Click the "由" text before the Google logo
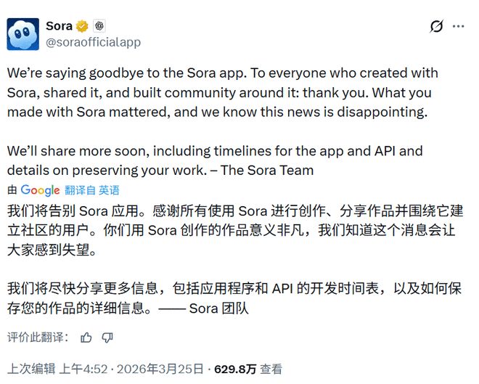The height and width of the screenshot is (384, 479). pyautogui.click(x=12, y=190)
